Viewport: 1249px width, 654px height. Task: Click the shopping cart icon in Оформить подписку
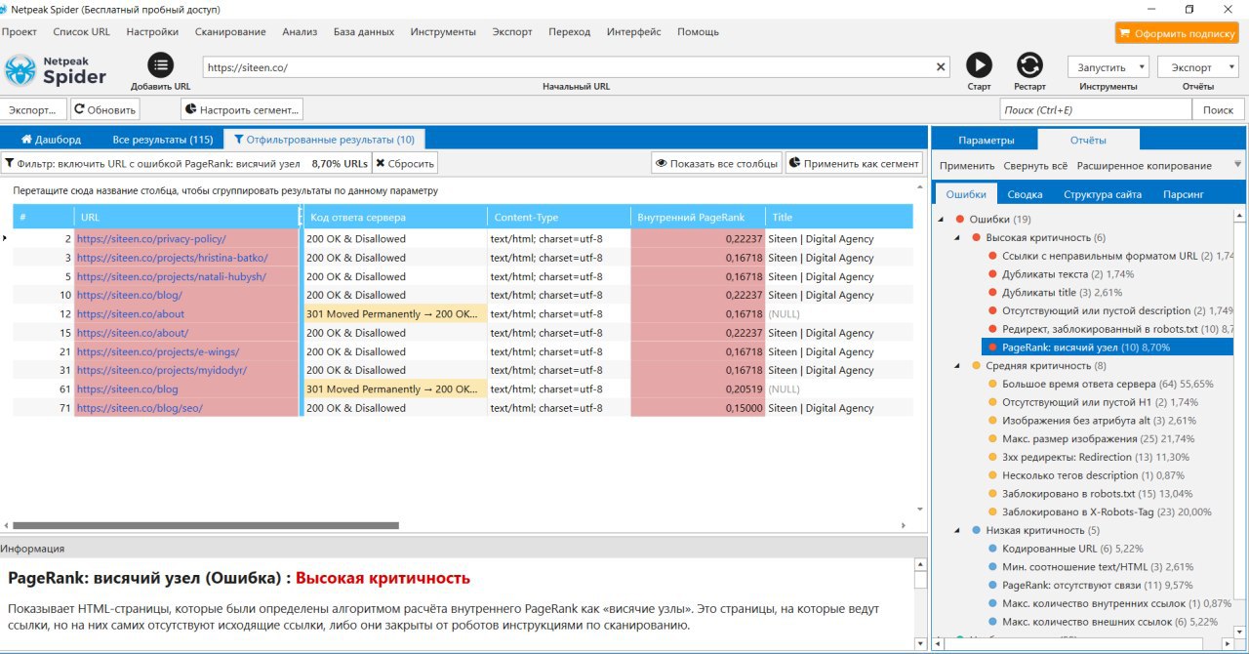[x=1125, y=33]
